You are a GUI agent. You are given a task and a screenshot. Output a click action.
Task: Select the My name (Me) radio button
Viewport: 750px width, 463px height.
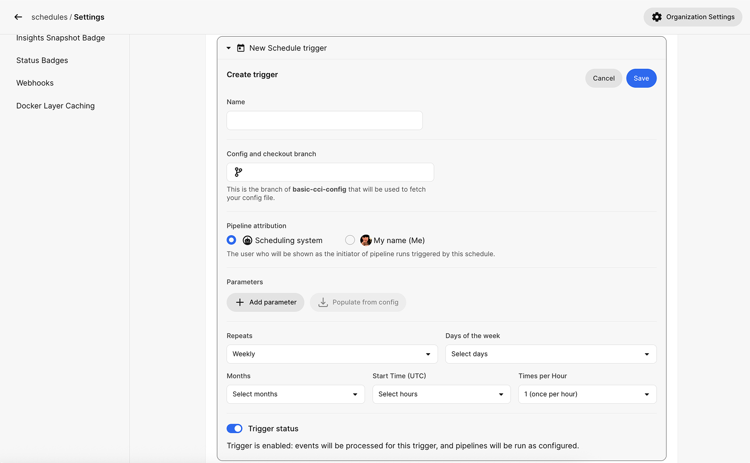[x=350, y=240]
